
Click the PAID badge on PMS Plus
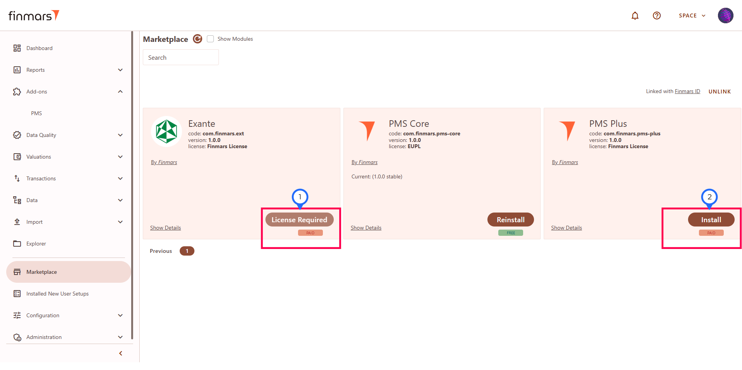[711, 233]
